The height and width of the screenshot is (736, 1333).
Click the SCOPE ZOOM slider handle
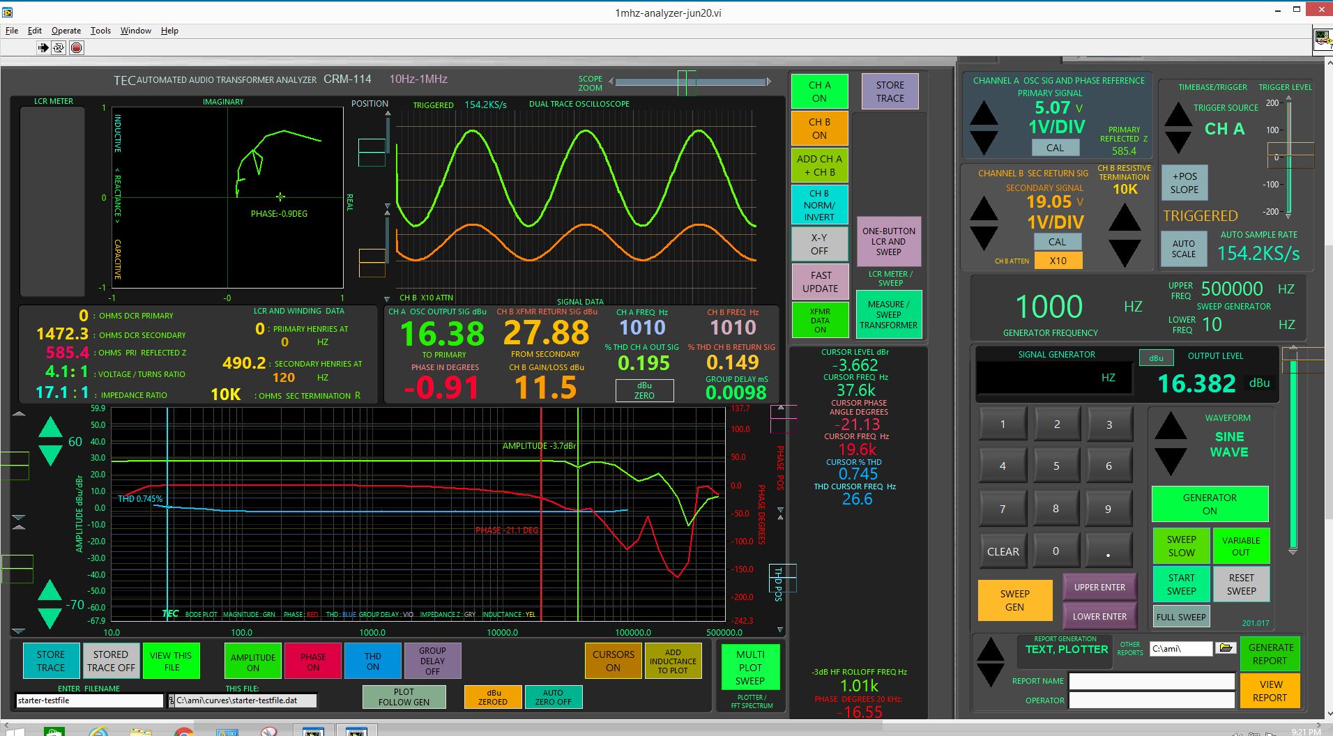click(x=687, y=82)
